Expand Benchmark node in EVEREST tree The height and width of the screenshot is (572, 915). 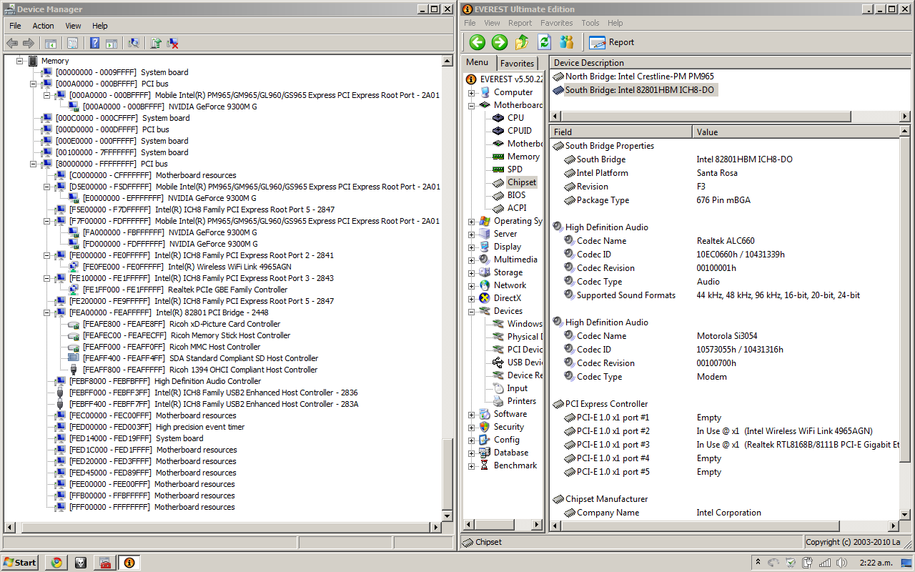click(x=472, y=466)
